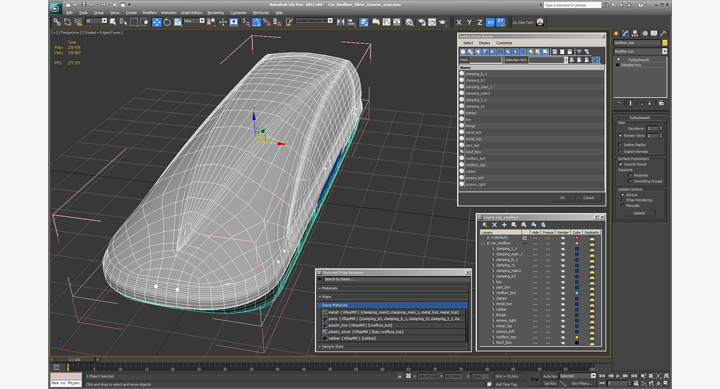Viewport: 720px width, 389px height.
Task: Toggle the Angle Snap icon
Action: 256,22
